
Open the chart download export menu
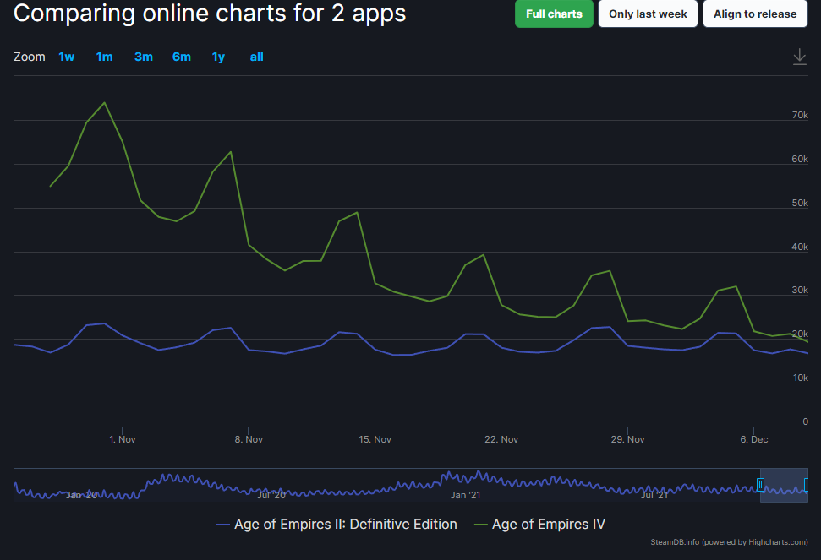pos(799,57)
